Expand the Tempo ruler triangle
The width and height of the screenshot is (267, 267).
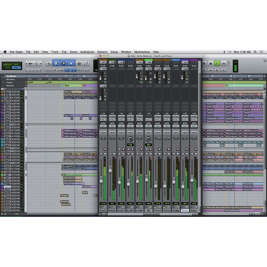coord(3,83)
